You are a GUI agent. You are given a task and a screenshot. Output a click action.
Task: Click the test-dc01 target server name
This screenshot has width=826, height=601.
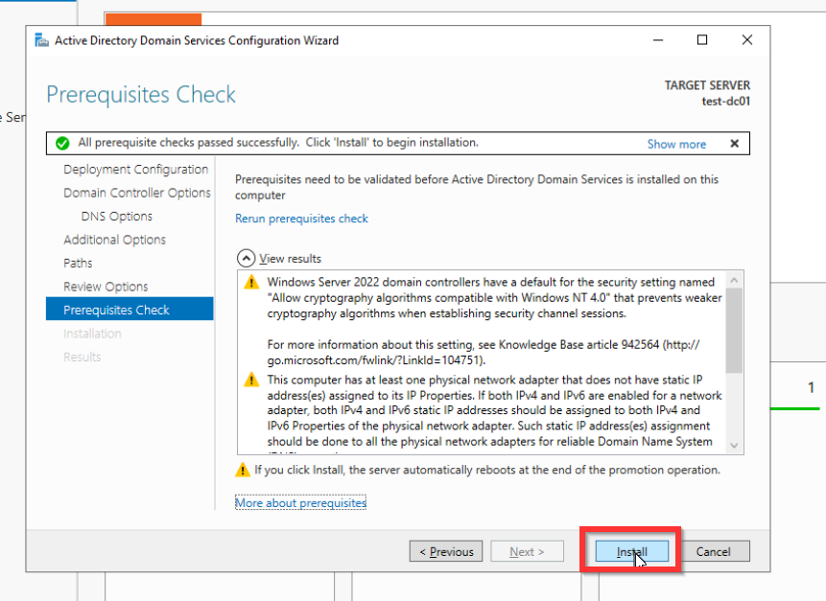[x=725, y=102]
